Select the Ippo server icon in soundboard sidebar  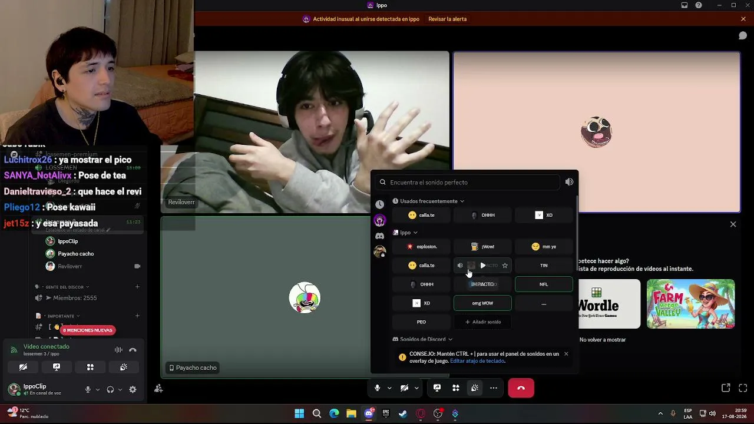[x=380, y=220]
